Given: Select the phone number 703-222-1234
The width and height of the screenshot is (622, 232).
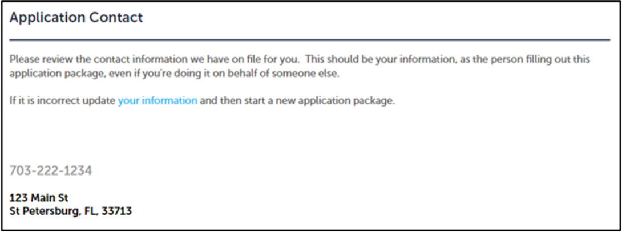Looking at the screenshot, I should click(51, 170).
